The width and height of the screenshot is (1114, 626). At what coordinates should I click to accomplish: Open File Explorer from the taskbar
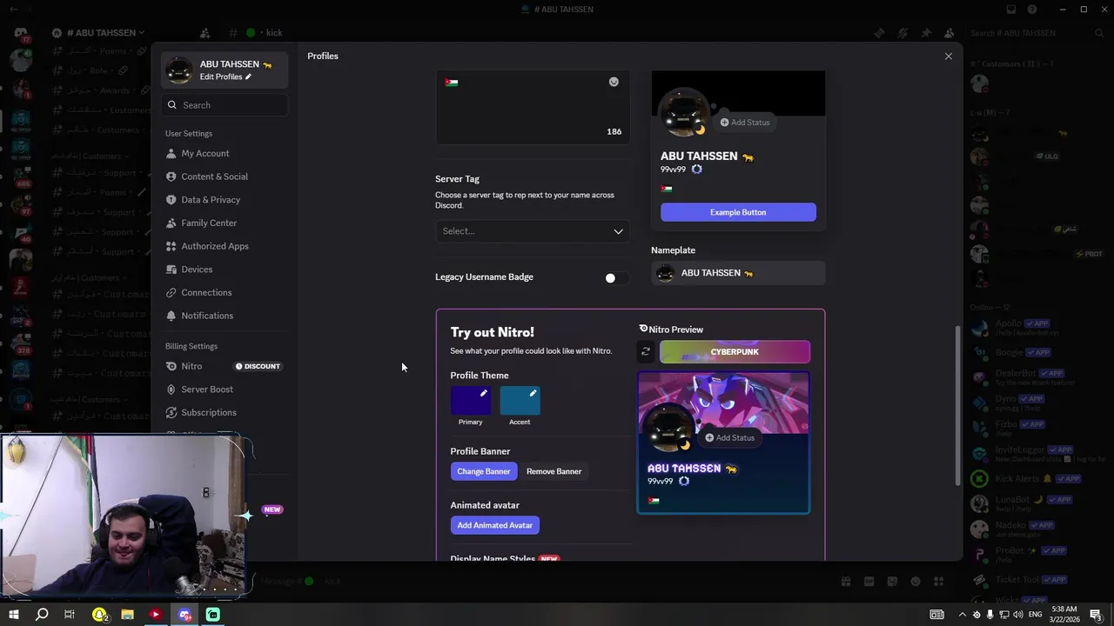coord(127,615)
